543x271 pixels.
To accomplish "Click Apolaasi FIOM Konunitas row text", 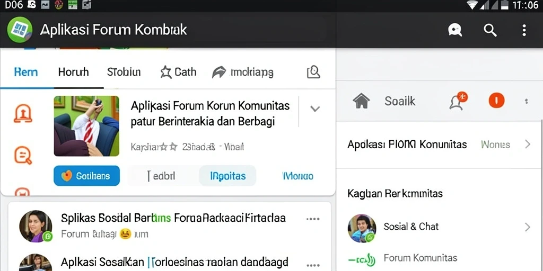I will 407,144.
